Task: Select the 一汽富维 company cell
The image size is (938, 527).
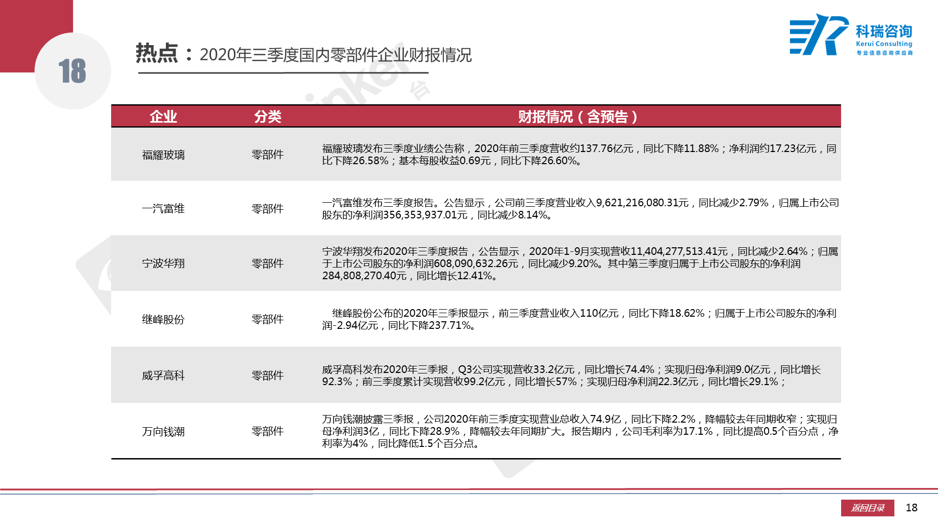Action: tap(163, 208)
